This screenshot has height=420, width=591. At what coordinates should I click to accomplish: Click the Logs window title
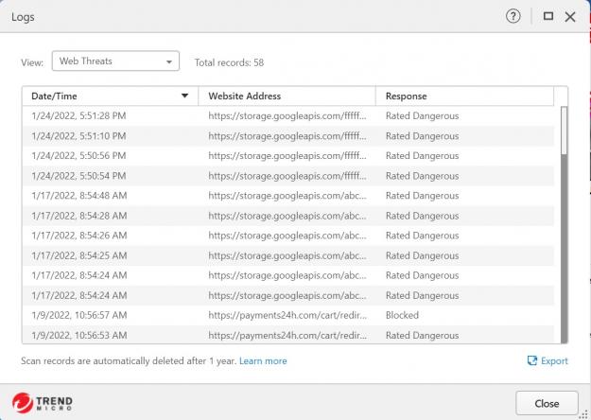point(23,17)
